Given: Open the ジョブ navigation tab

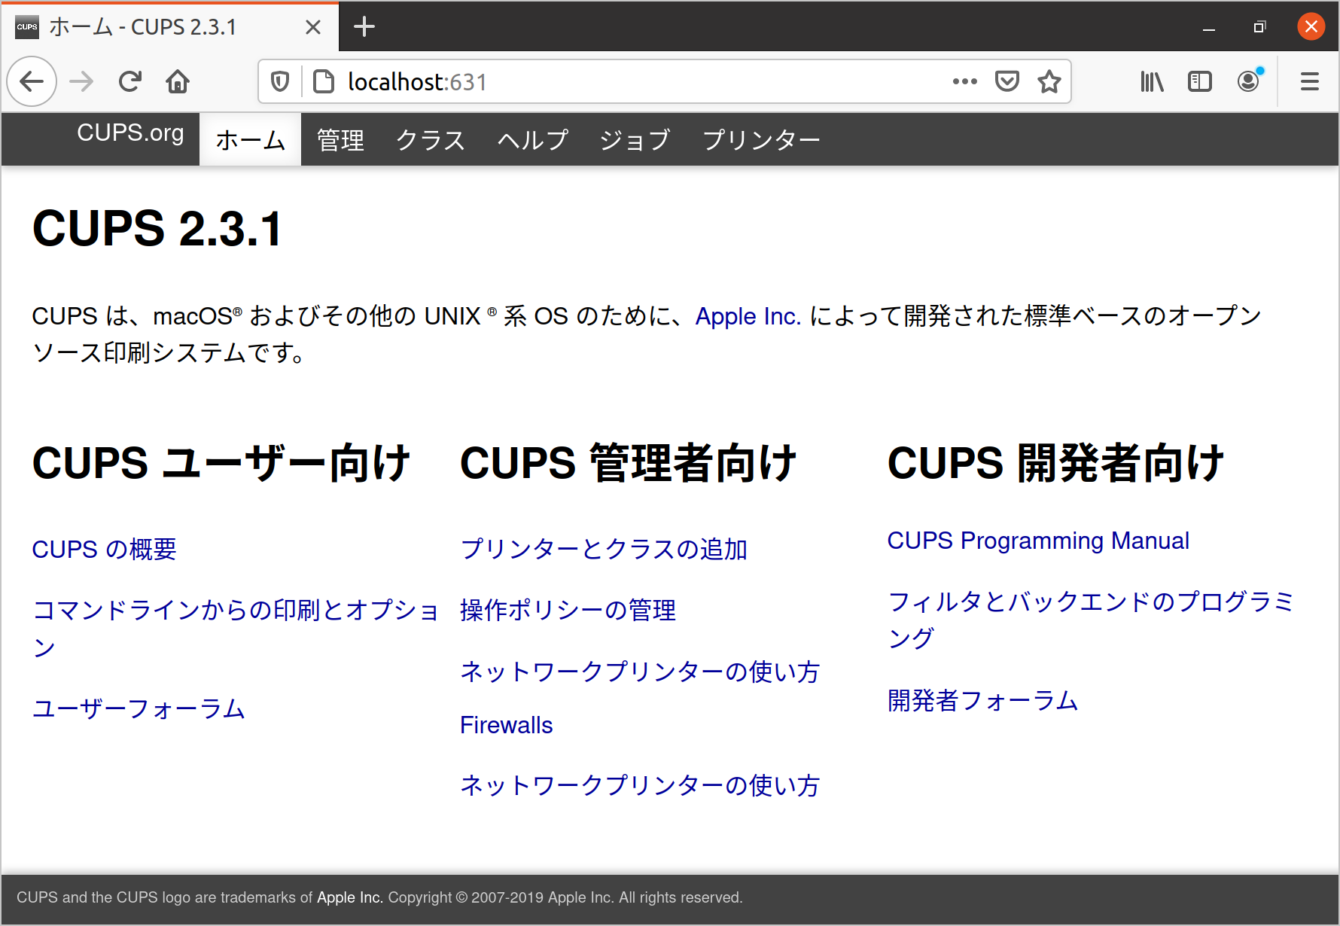Looking at the screenshot, I should point(635,139).
